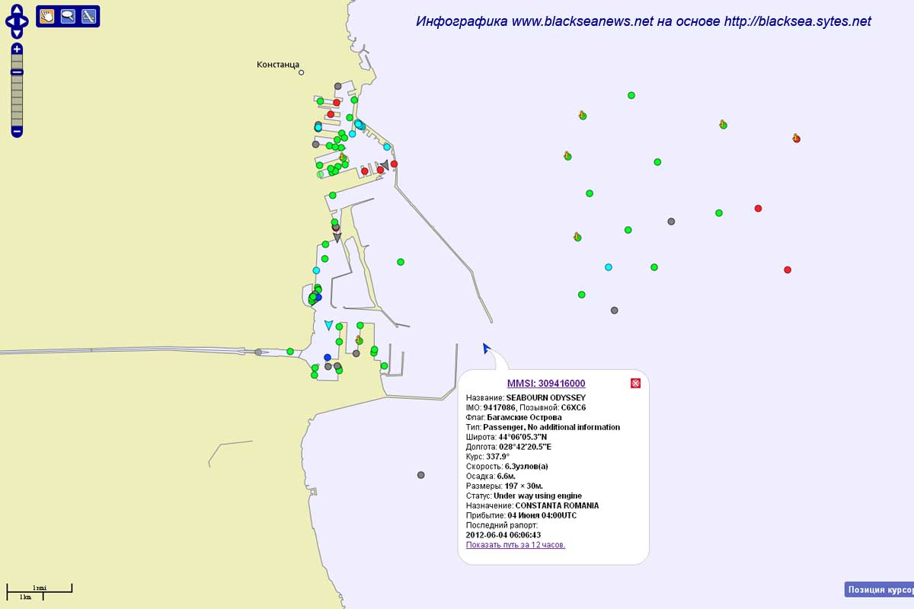Zoom in with the plus button
The image size is (914, 609).
pyautogui.click(x=17, y=49)
